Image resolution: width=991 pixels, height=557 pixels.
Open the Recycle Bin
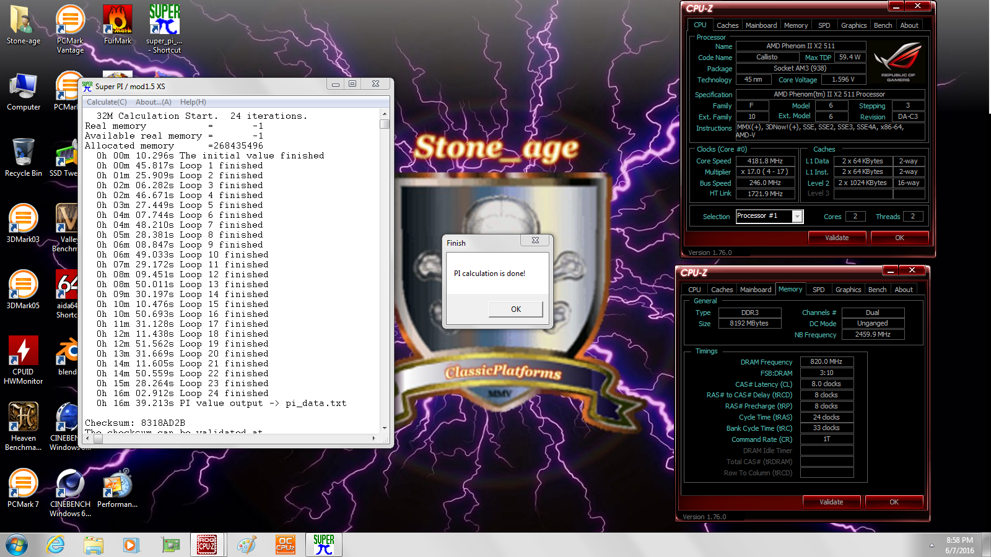pos(24,158)
